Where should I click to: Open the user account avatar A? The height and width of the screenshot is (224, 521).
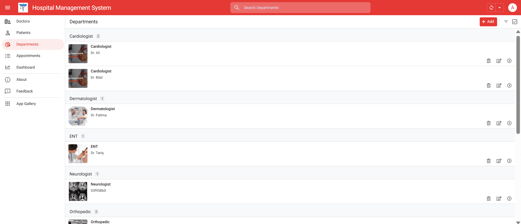(x=513, y=8)
